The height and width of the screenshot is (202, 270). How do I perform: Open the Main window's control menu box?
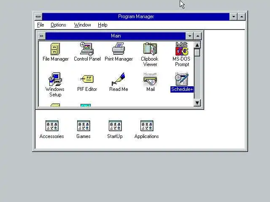click(x=41, y=36)
